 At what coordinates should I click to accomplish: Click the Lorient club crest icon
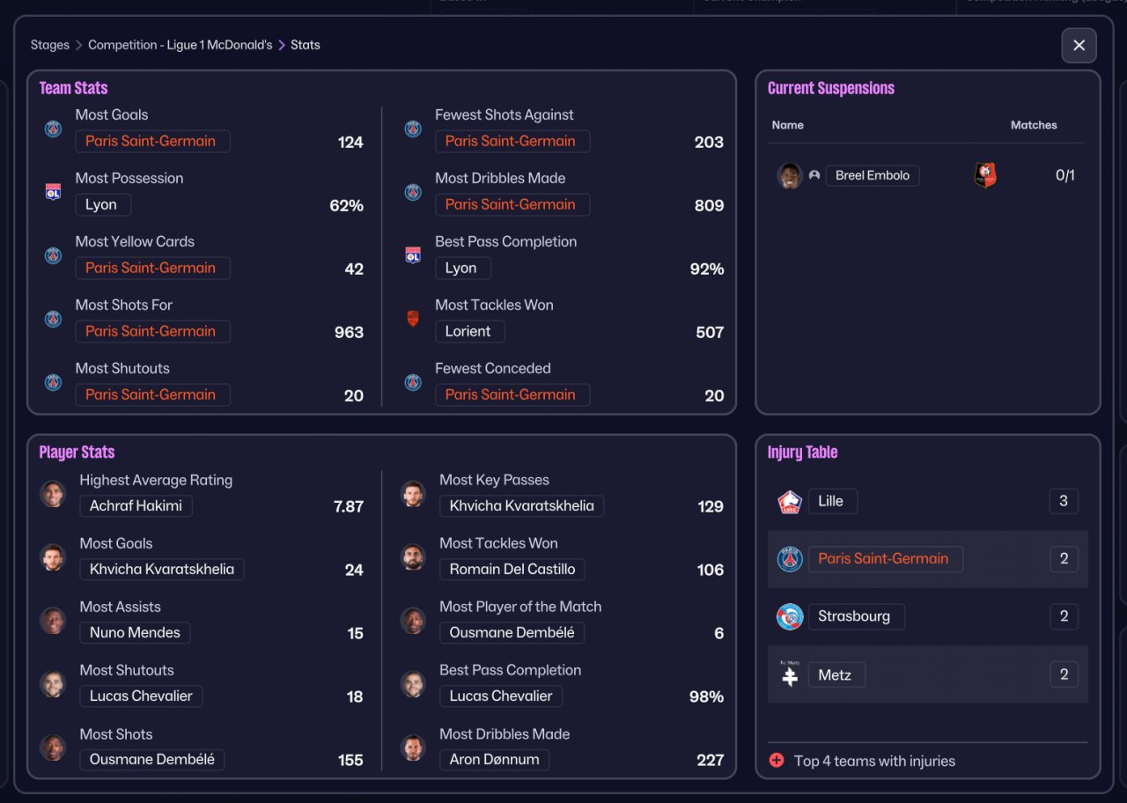point(413,319)
